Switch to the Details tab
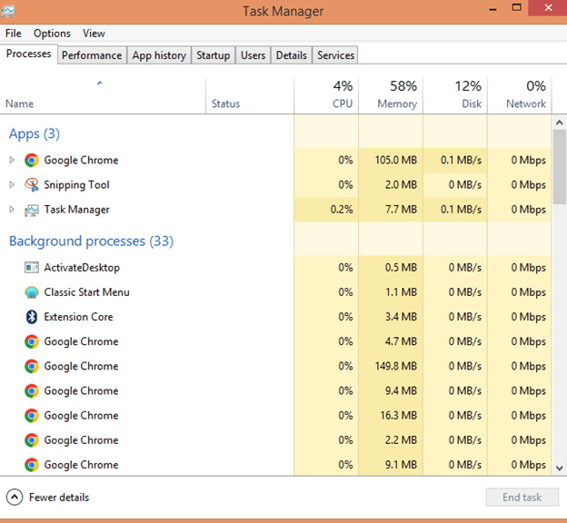Image resolution: width=567 pixels, height=523 pixels. click(x=292, y=55)
